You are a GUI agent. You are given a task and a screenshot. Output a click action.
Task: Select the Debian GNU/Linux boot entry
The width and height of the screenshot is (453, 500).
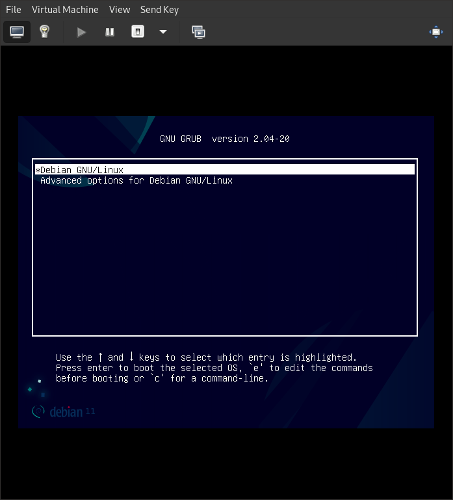(225, 170)
